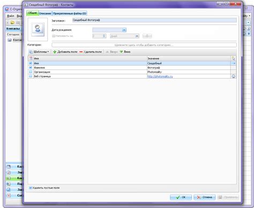Click the C-Organizer app icon in title bar

click(x=7, y=9)
